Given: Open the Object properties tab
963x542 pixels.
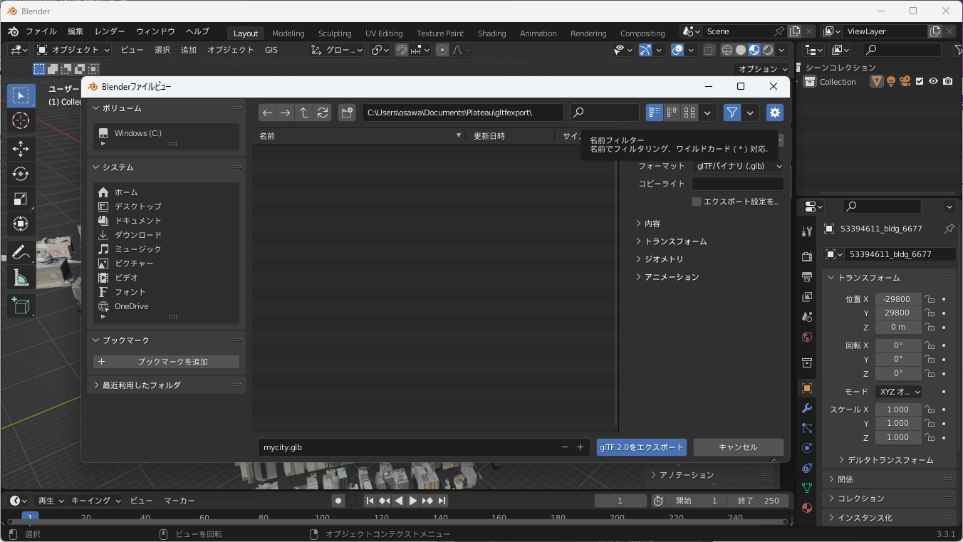Looking at the screenshot, I should (807, 388).
